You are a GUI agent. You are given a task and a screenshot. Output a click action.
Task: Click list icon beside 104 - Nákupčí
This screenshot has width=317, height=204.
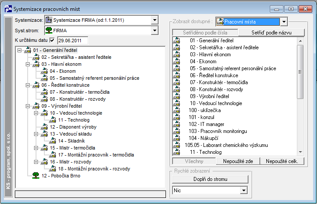pos(176,138)
